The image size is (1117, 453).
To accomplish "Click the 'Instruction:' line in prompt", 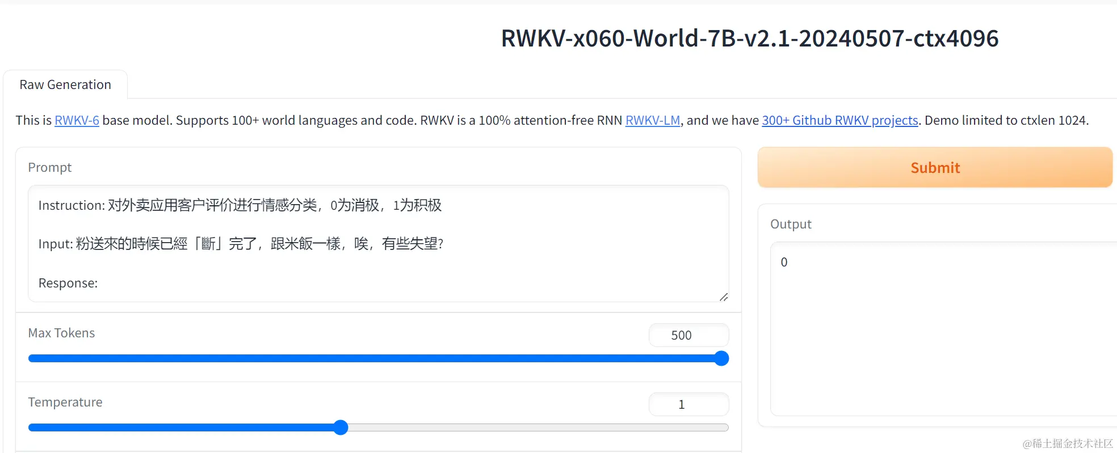I will pos(240,205).
